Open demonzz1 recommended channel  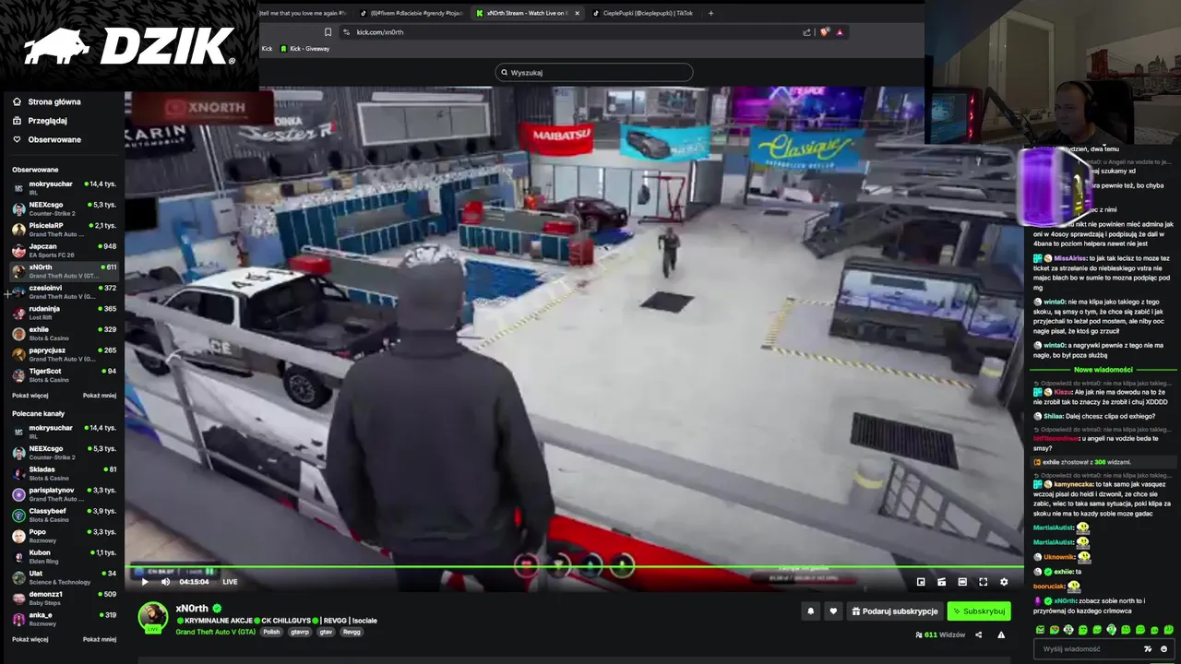(64, 598)
